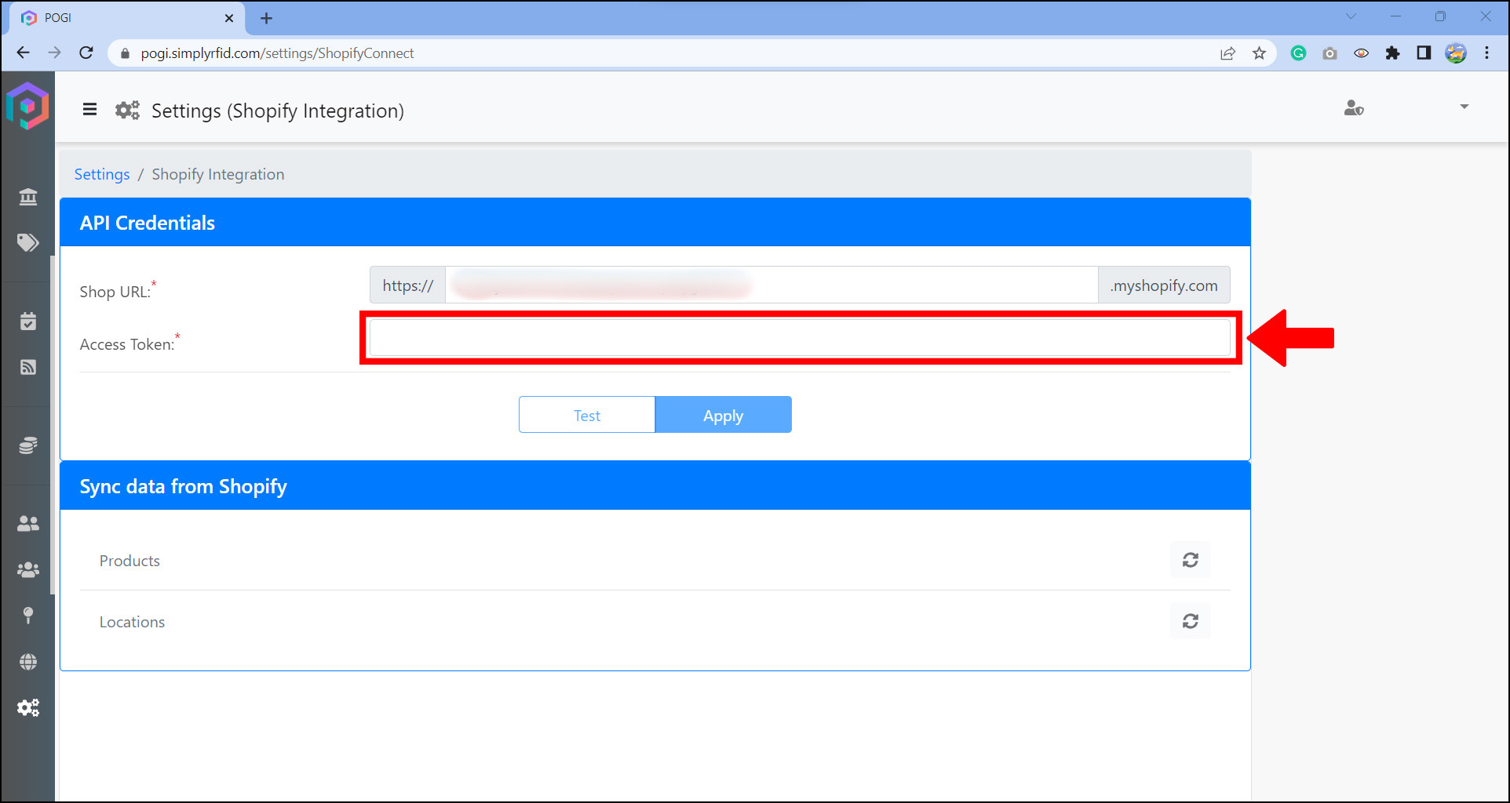Focus the Access Token input field
The width and height of the screenshot is (1510, 803).
(x=800, y=338)
